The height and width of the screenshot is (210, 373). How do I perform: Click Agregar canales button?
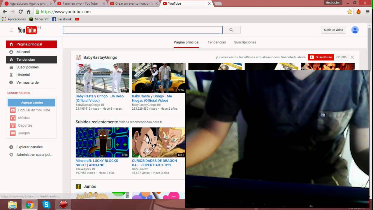(31, 102)
